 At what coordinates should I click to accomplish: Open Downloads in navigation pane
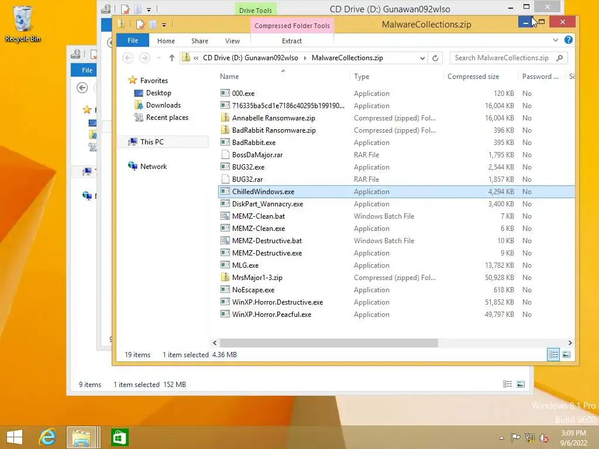pos(163,105)
